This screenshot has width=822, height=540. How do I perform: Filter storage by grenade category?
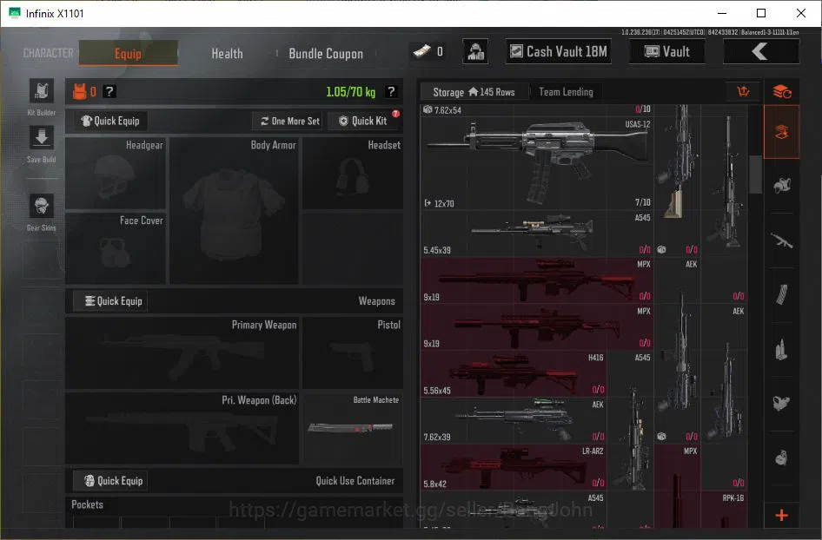(x=782, y=458)
